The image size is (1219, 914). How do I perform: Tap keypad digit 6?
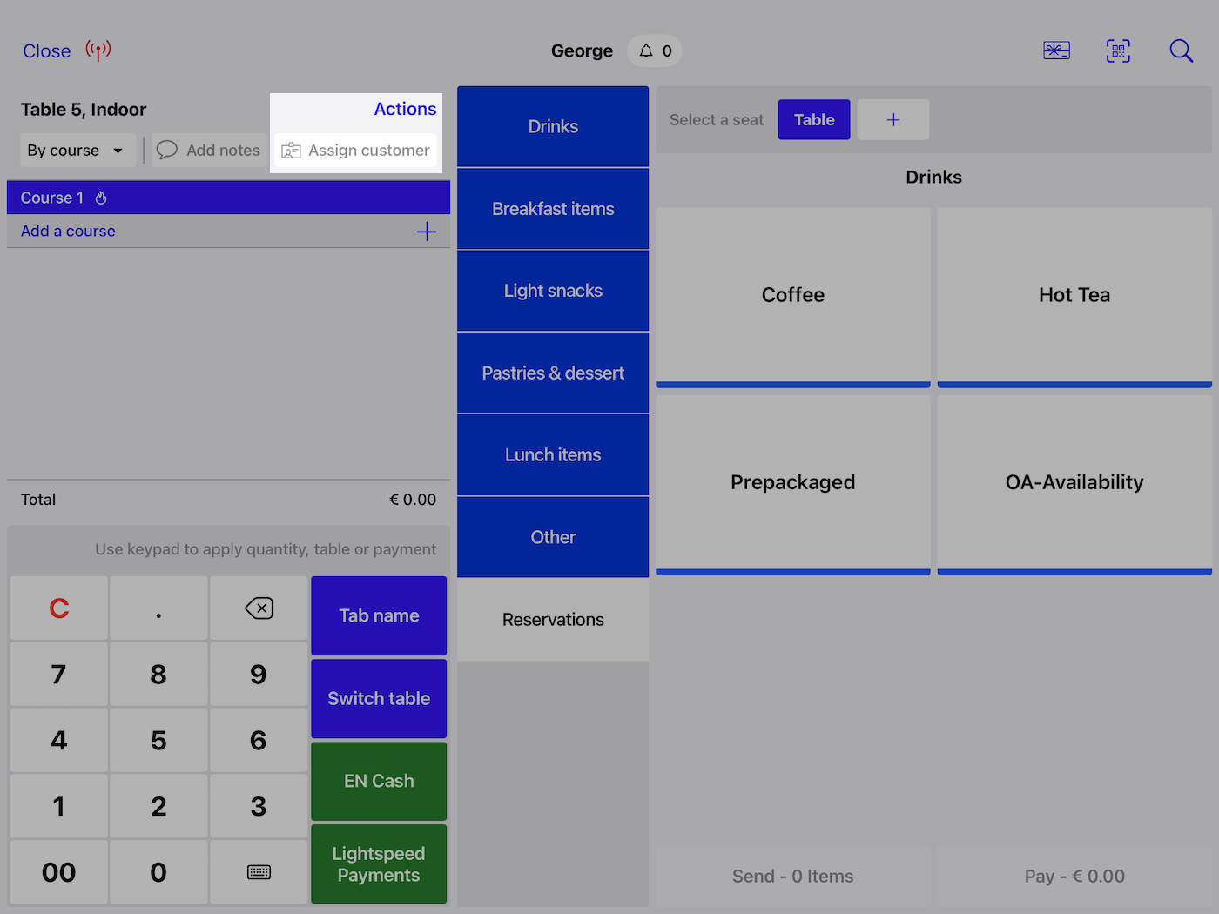tap(259, 741)
